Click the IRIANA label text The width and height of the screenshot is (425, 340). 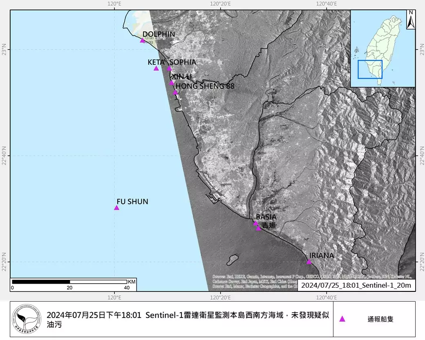[x=322, y=255]
